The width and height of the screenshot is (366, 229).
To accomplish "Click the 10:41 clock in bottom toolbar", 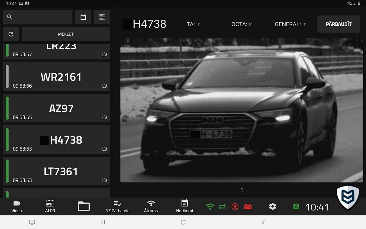I will coord(317,207).
